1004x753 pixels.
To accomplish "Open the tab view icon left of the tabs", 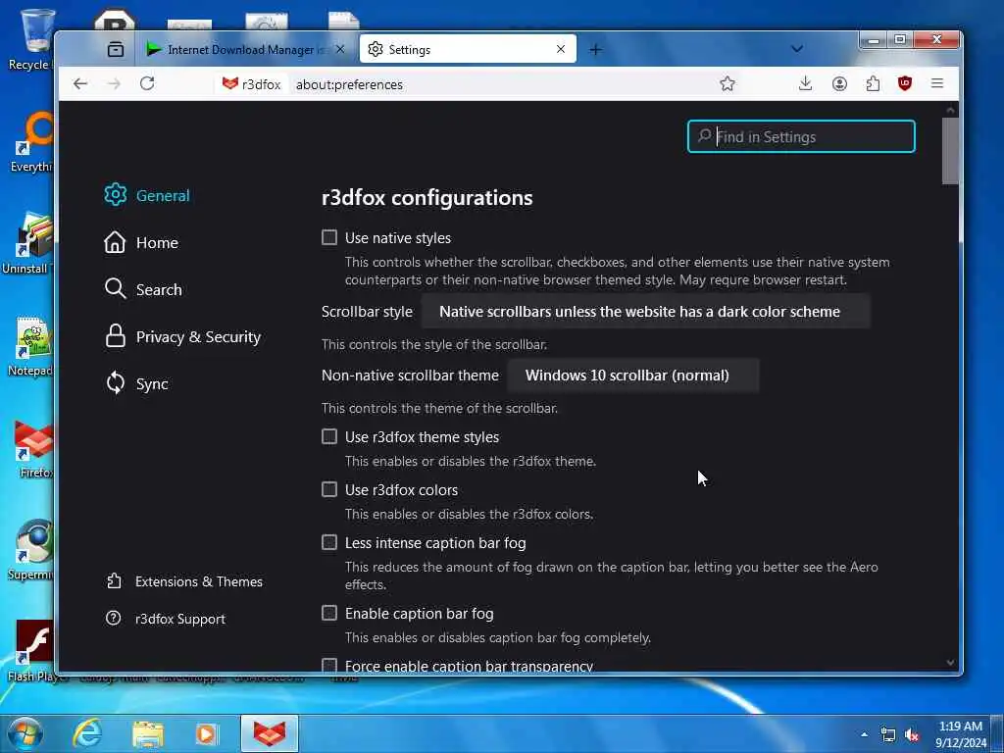I will coord(116,49).
